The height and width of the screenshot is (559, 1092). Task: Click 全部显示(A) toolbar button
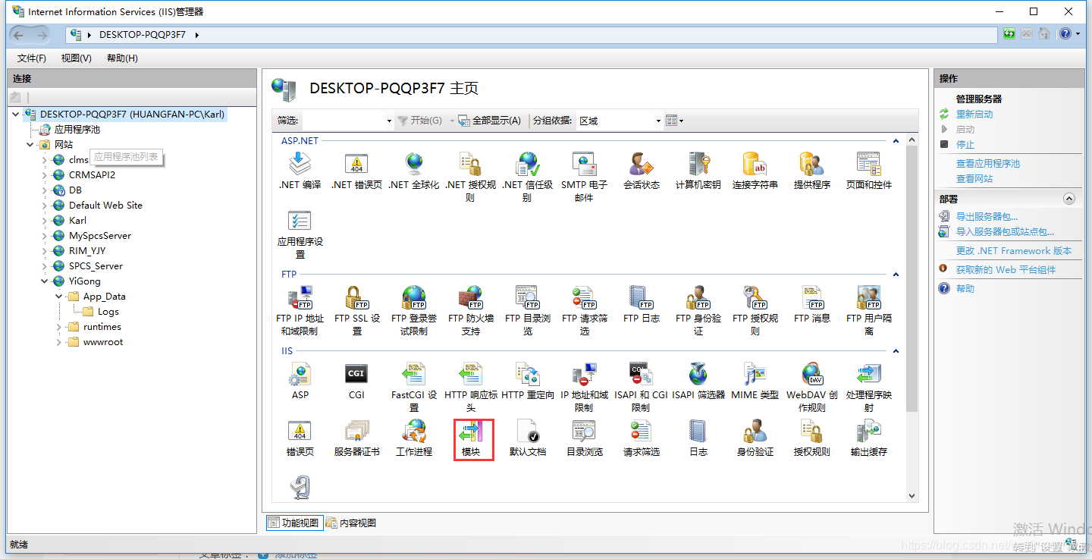(x=490, y=121)
